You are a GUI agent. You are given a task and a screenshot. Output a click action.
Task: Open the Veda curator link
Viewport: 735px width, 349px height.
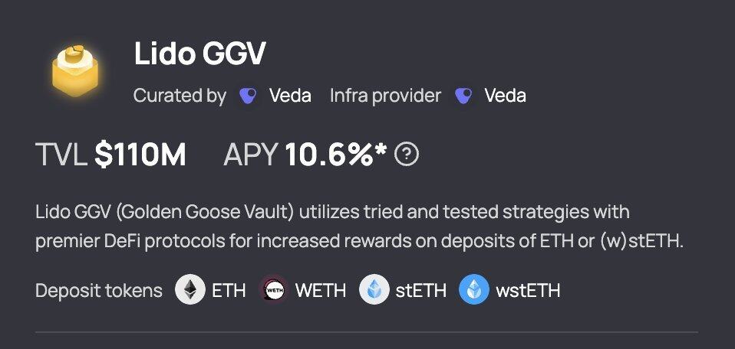[x=290, y=96]
